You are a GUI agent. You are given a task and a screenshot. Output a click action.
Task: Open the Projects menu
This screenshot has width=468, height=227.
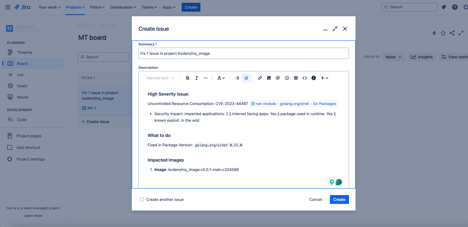[75, 7]
